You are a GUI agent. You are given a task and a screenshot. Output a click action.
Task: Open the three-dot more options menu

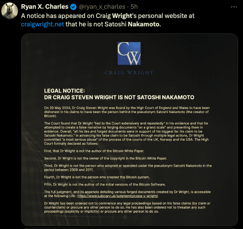(234, 7)
